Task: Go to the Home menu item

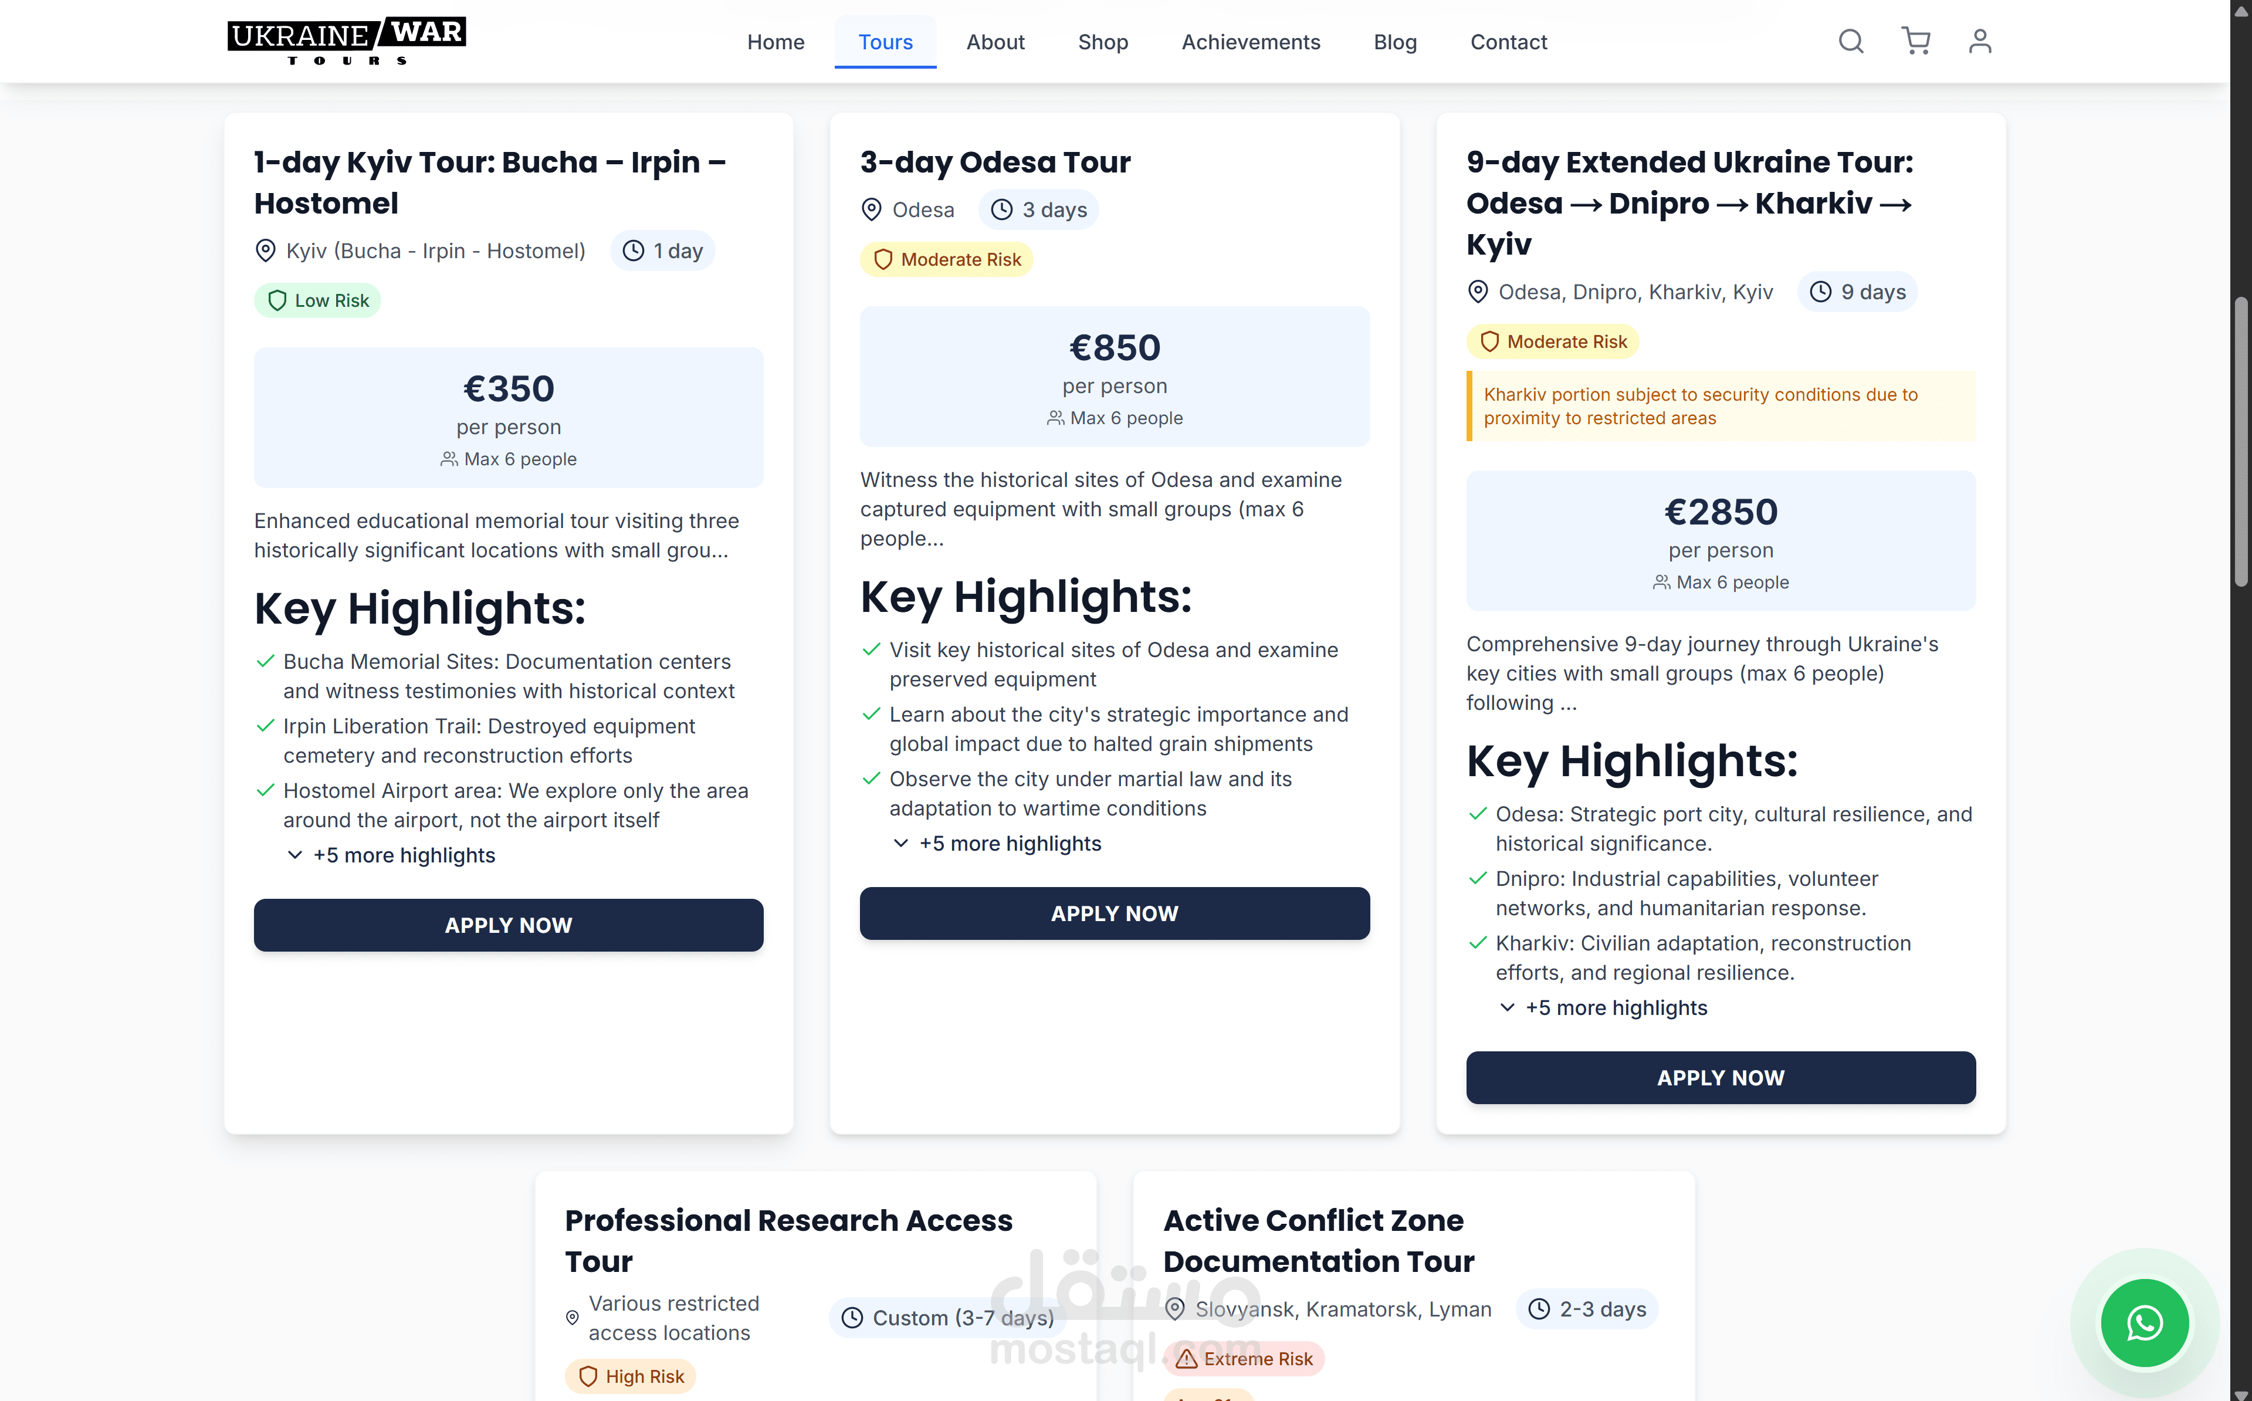Action: [775, 43]
